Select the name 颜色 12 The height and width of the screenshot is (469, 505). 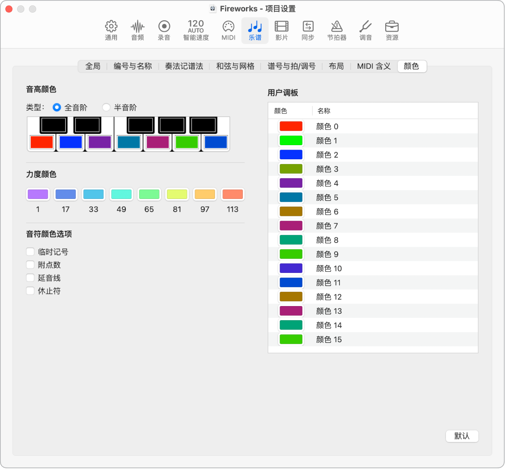coord(329,297)
